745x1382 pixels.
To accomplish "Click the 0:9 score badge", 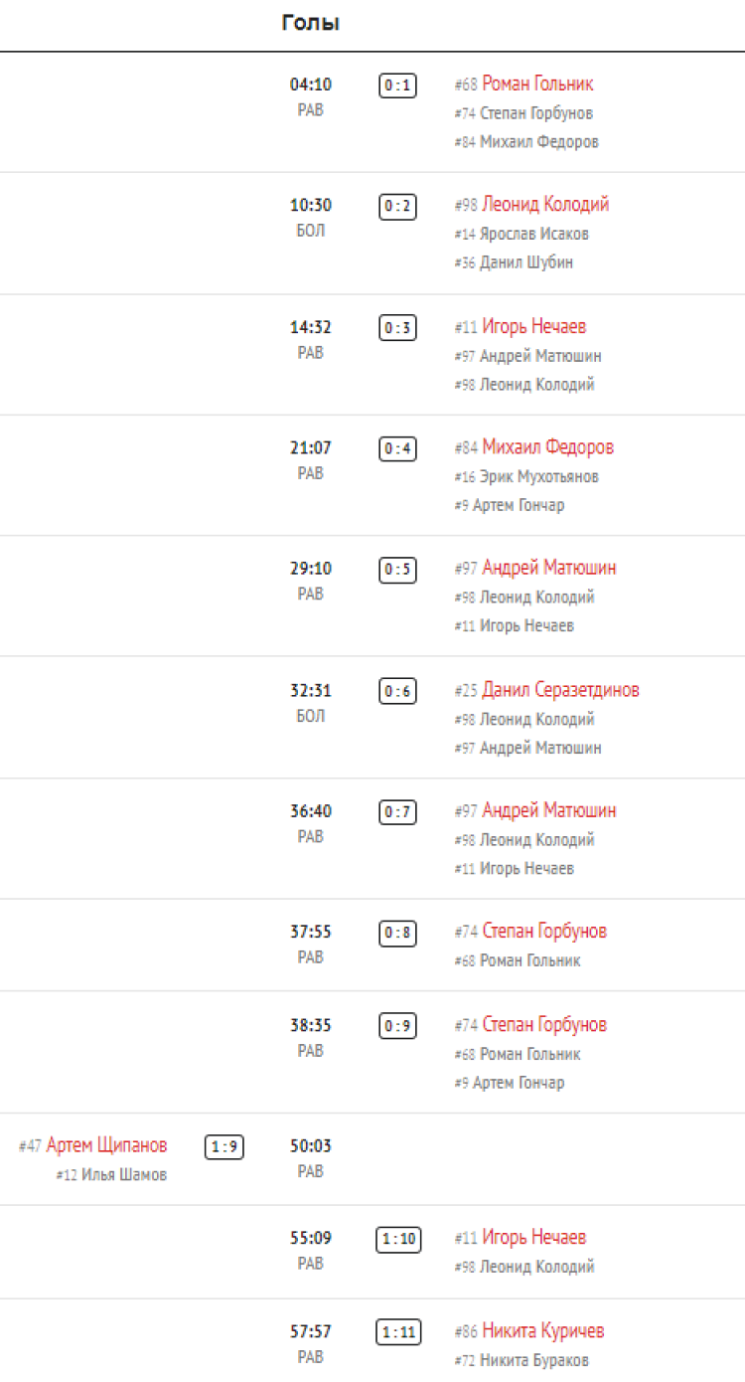I will coord(397,1026).
